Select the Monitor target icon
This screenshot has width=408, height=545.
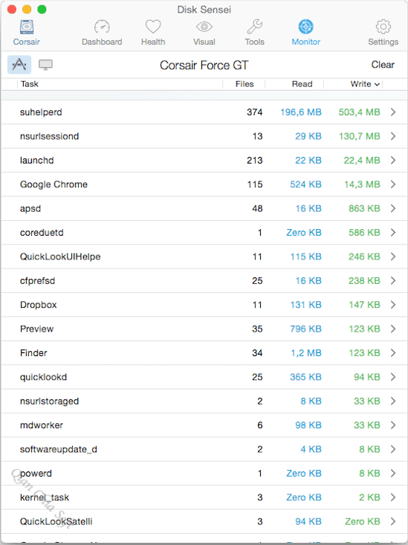coord(306,27)
